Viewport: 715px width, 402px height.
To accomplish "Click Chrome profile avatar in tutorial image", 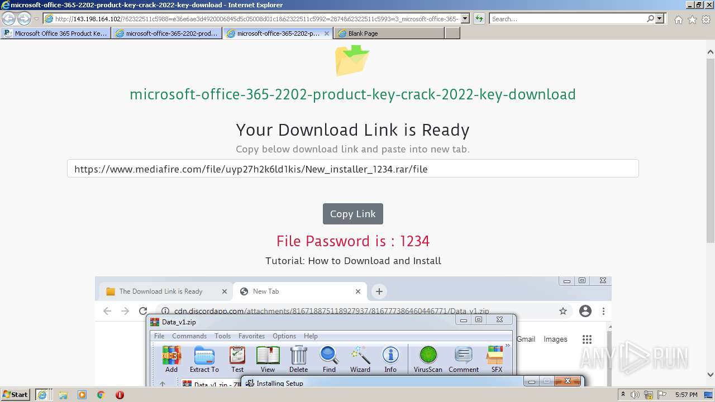I will pos(585,311).
